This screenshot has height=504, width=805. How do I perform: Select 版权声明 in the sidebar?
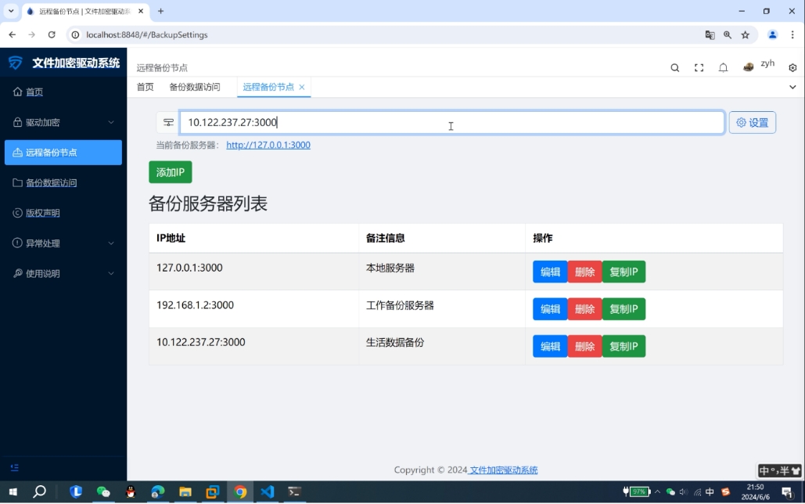click(43, 213)
